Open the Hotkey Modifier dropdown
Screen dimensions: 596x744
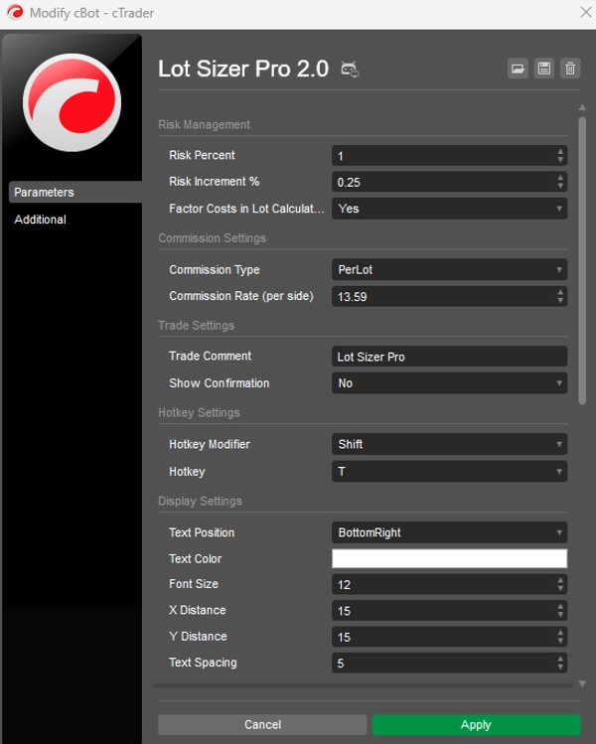(449, 445)
